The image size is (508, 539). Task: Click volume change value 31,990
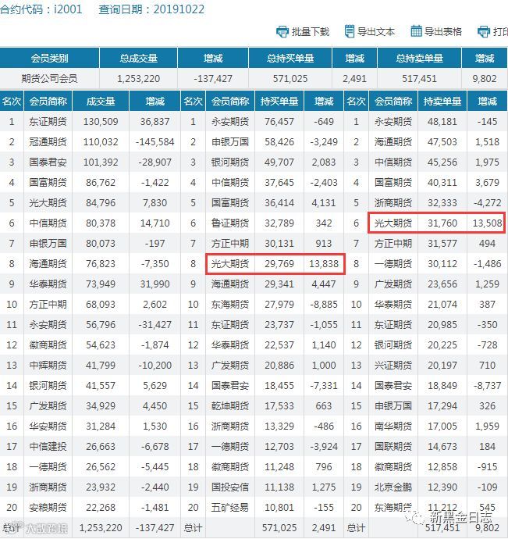click(155, 284)
